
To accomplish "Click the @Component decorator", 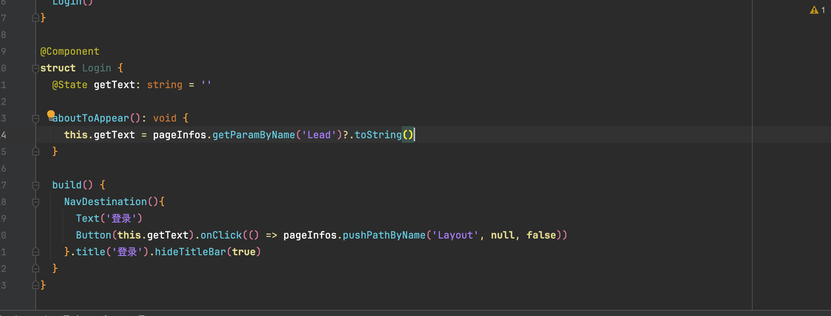I will [x=70, y=51].
